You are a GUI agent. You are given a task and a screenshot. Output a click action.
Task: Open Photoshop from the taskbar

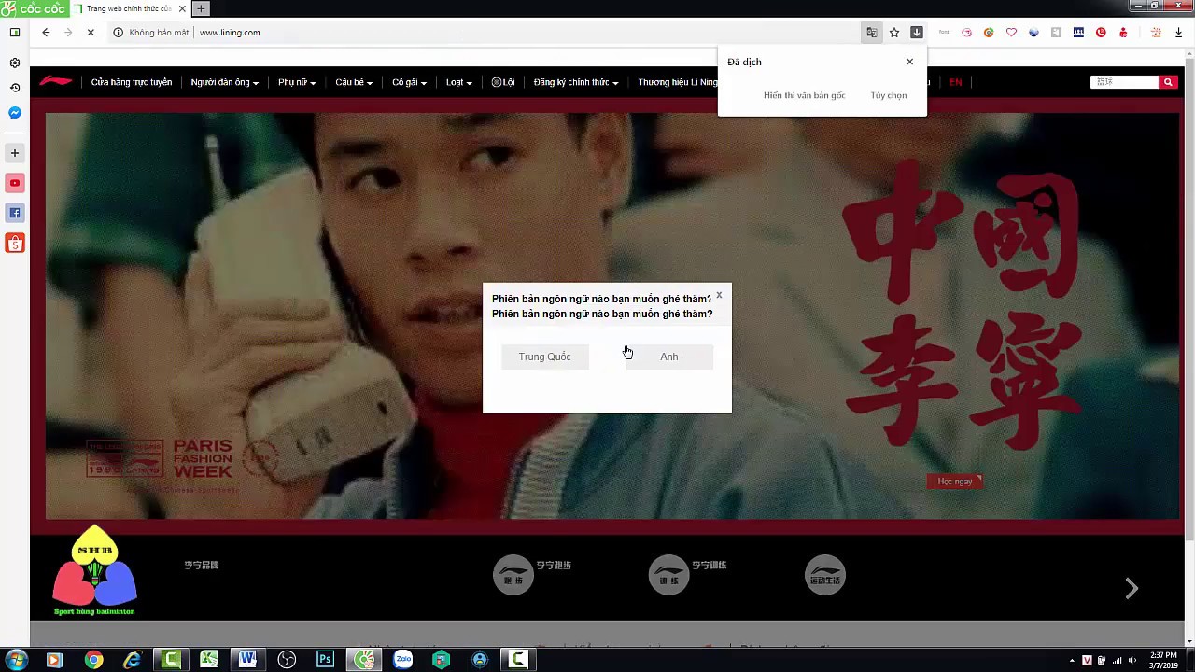325,660
